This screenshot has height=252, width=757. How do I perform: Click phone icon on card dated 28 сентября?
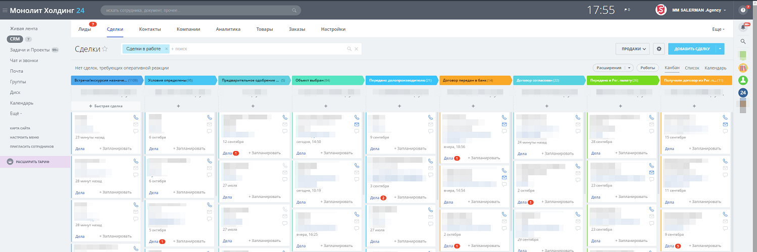[651, 117]
